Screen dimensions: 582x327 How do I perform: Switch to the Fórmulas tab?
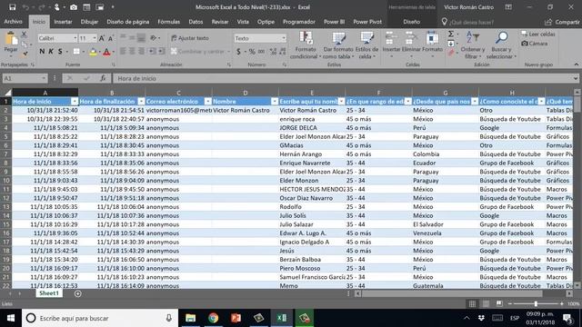coord(169,22)
